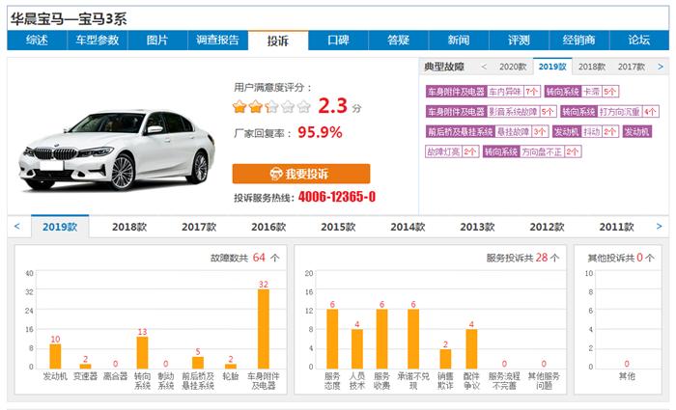Select the 投诉 tab
The image size is (676, 410).
(x=278, y=41)
